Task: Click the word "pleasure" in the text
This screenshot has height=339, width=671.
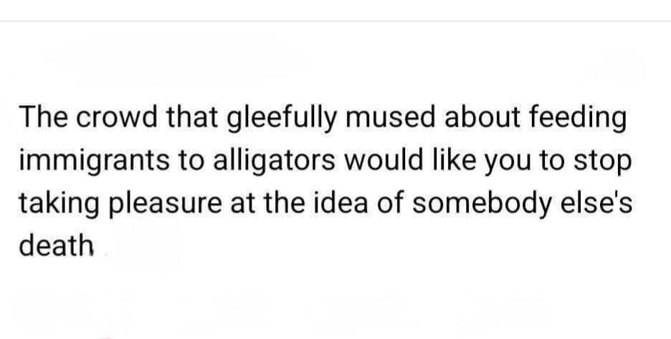Action: 164,205
